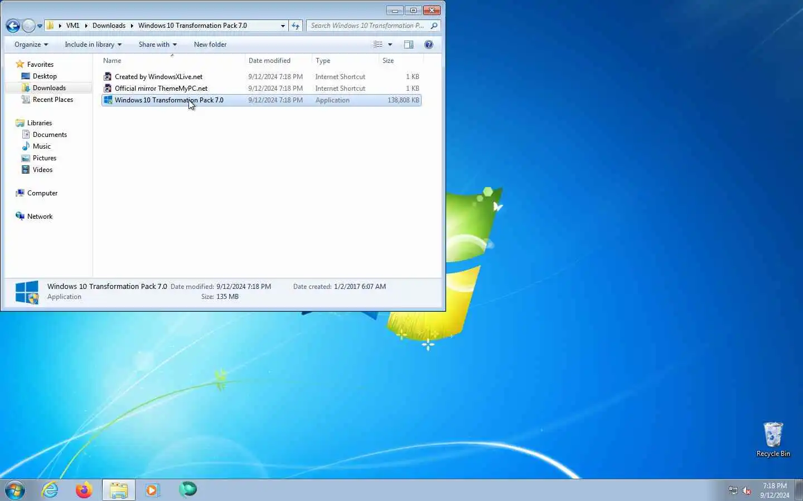Viewport: 803px width, 501px height.
Task: Click the large Windows logo in details pane
Action: coord(27,292)
